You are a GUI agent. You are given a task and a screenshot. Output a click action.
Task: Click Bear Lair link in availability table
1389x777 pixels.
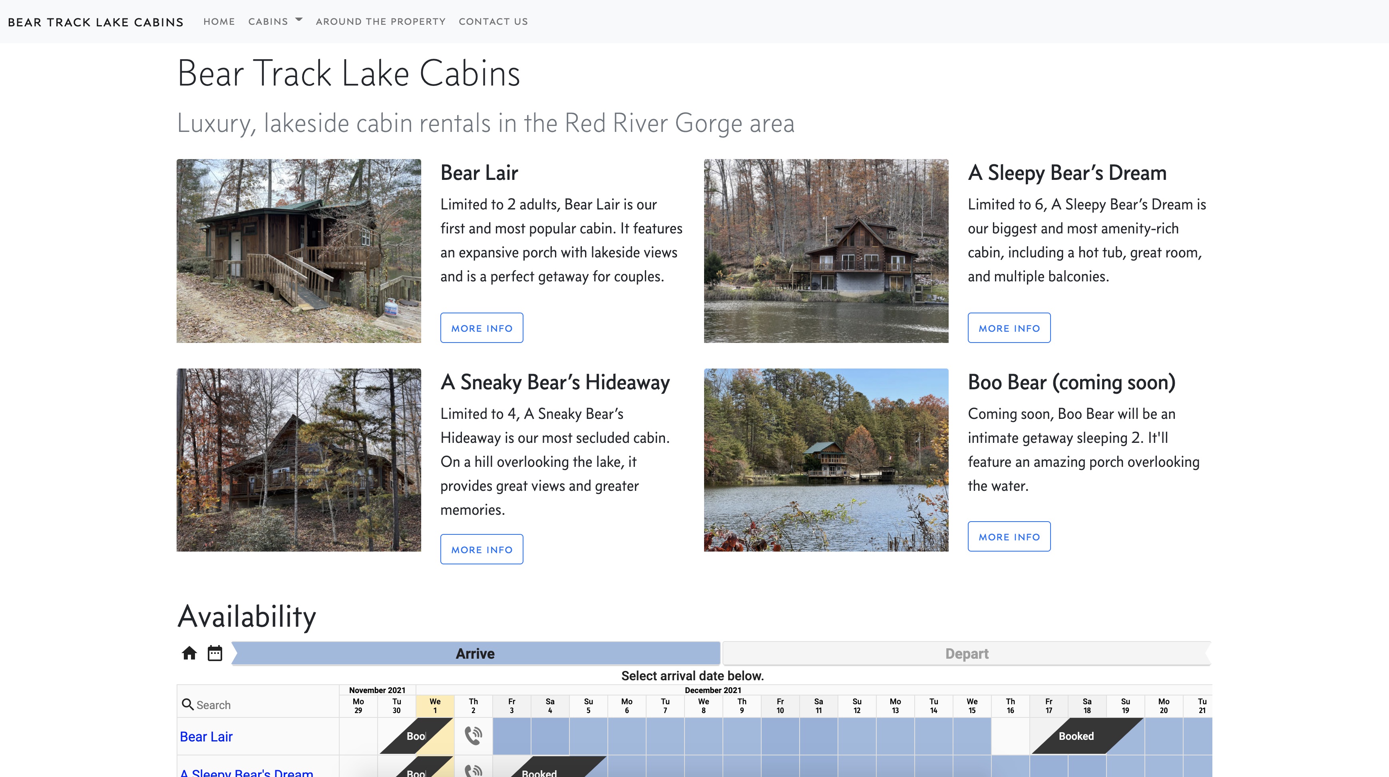point(206,736)
